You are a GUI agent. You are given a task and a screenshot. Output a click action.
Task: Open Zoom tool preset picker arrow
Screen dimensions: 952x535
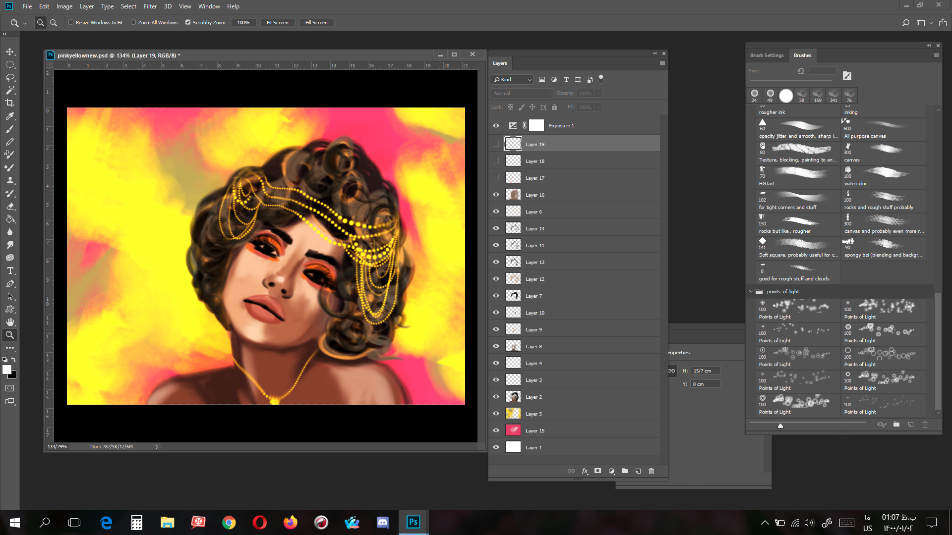tap(25, 23)
